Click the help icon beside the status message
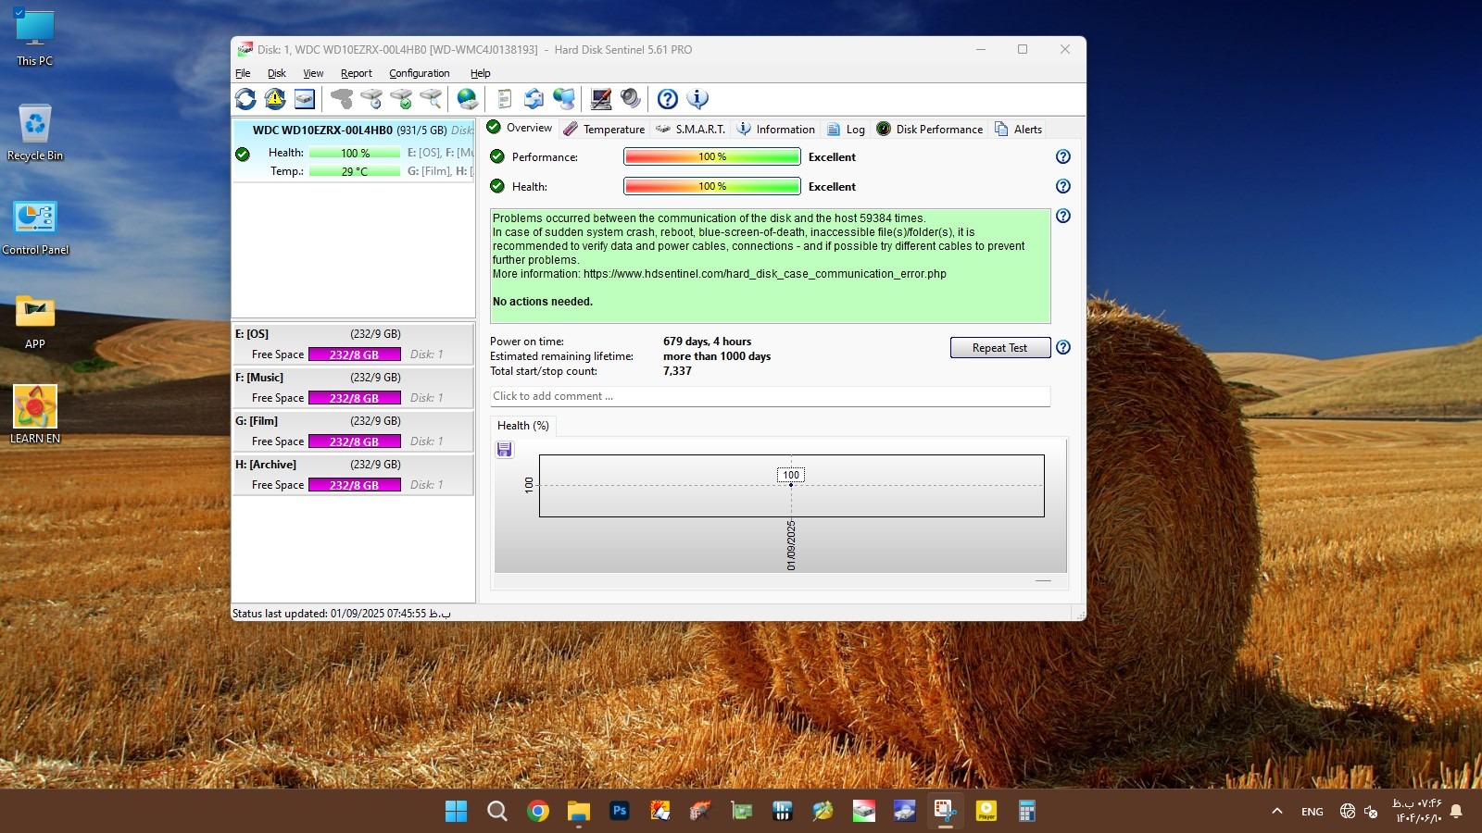 pos(1063,216)
